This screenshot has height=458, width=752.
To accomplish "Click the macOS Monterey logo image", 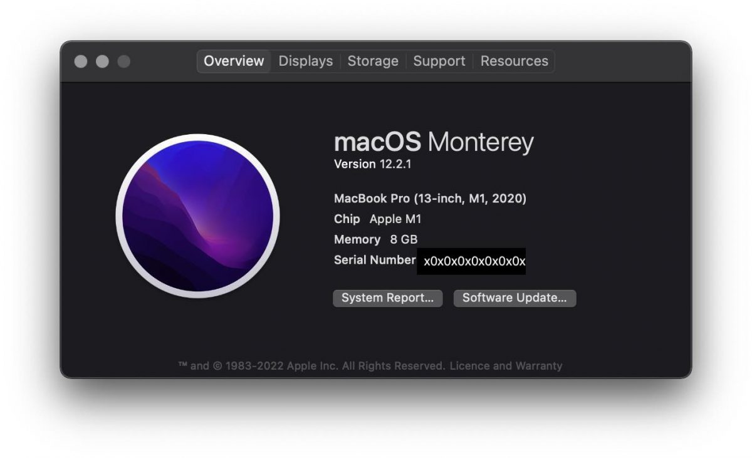I will pyautogui.click(x=197, y=216).
